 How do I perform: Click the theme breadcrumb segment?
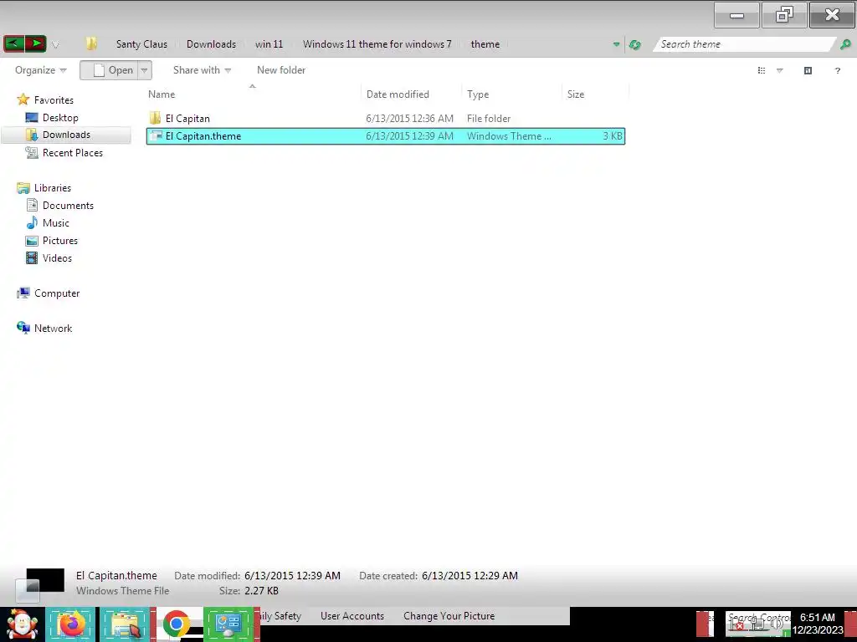[485, 44]
